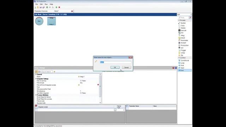226x127 pixels.
Task: Open the Edit menu
Action: pyautogui.click(x=41, y=4)
